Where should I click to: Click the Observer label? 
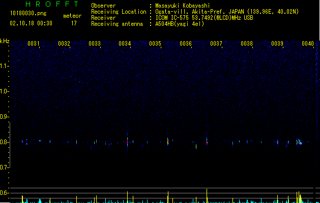pyautogui.click(x=103, y=6)
